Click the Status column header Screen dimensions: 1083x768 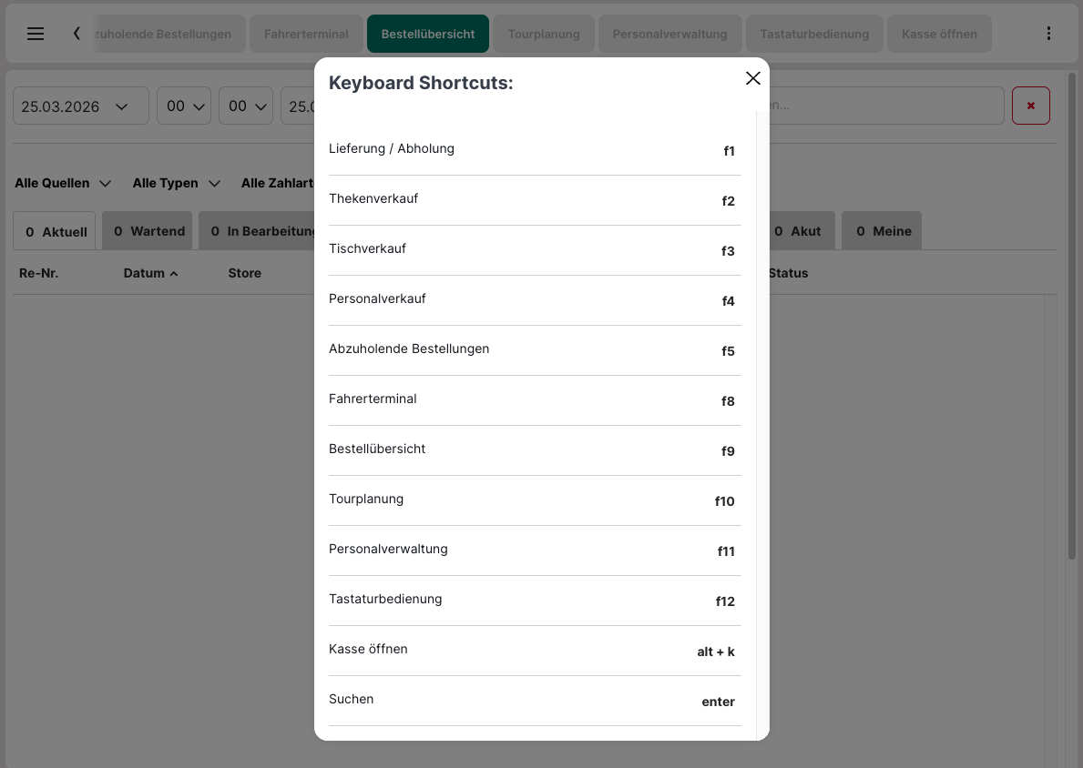788,273
